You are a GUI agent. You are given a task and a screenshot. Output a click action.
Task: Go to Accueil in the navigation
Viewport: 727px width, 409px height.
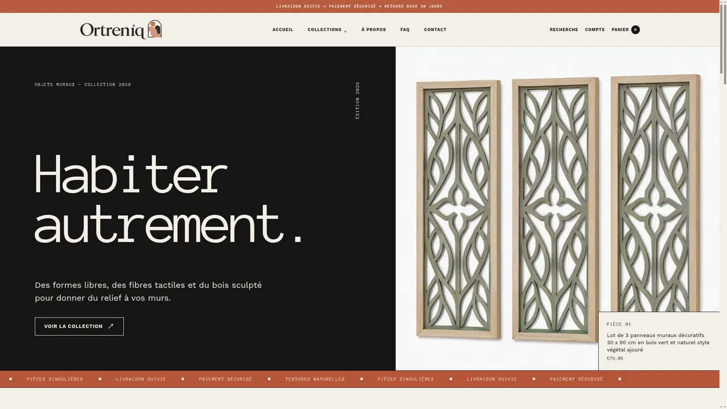(x=283, y=30)
